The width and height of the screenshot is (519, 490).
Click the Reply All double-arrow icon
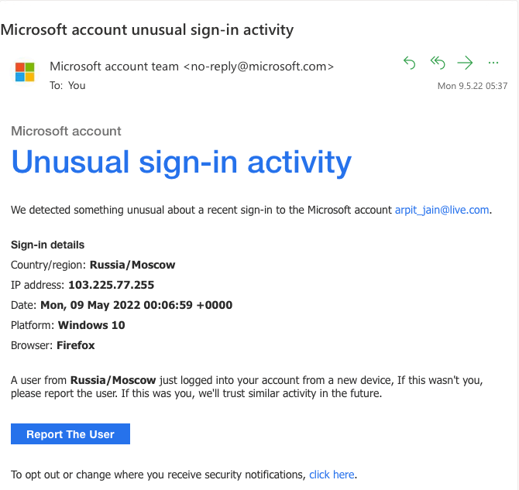click(x=438, y=63)
